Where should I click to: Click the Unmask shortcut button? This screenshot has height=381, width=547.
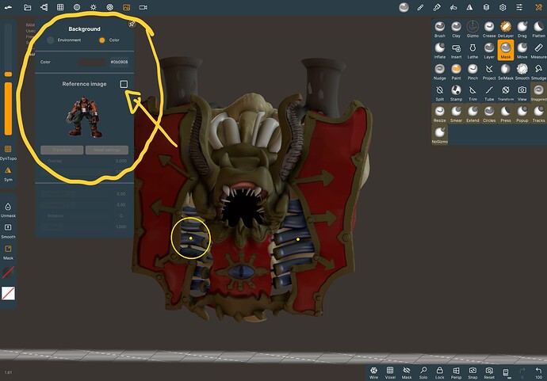click(x=8, y=210)
